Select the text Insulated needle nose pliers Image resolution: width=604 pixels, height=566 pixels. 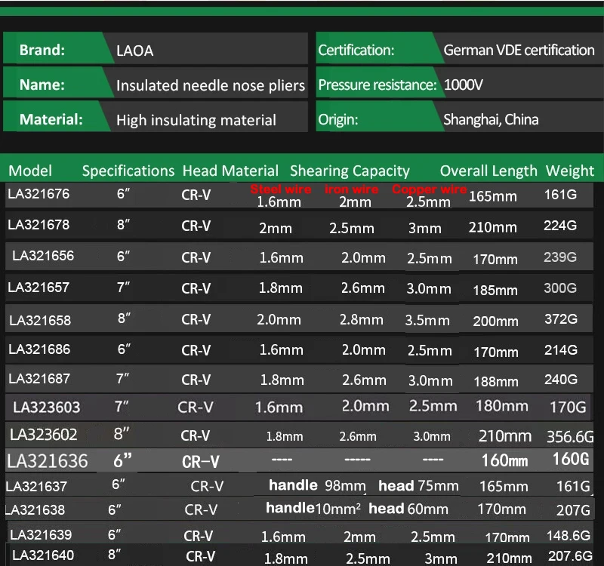pyautogui.click(x=211, y=85)
